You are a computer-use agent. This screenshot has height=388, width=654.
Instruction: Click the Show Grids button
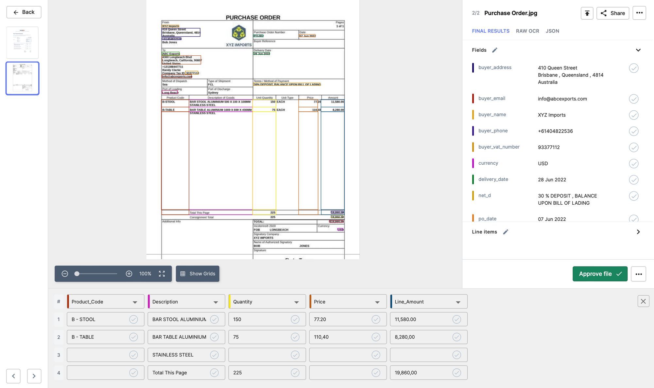coord(198,274)
